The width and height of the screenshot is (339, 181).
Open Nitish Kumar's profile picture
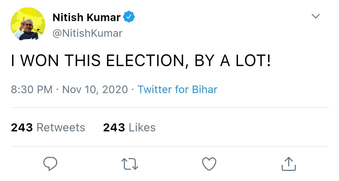(x=28, y=24)
